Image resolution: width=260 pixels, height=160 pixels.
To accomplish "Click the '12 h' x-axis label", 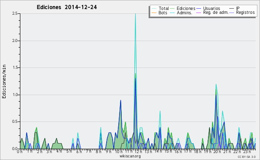I will coord(138,151).
